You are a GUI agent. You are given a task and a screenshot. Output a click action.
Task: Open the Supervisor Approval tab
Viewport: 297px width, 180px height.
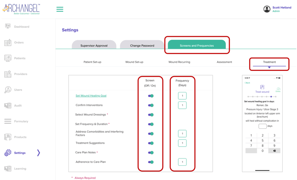94,45
